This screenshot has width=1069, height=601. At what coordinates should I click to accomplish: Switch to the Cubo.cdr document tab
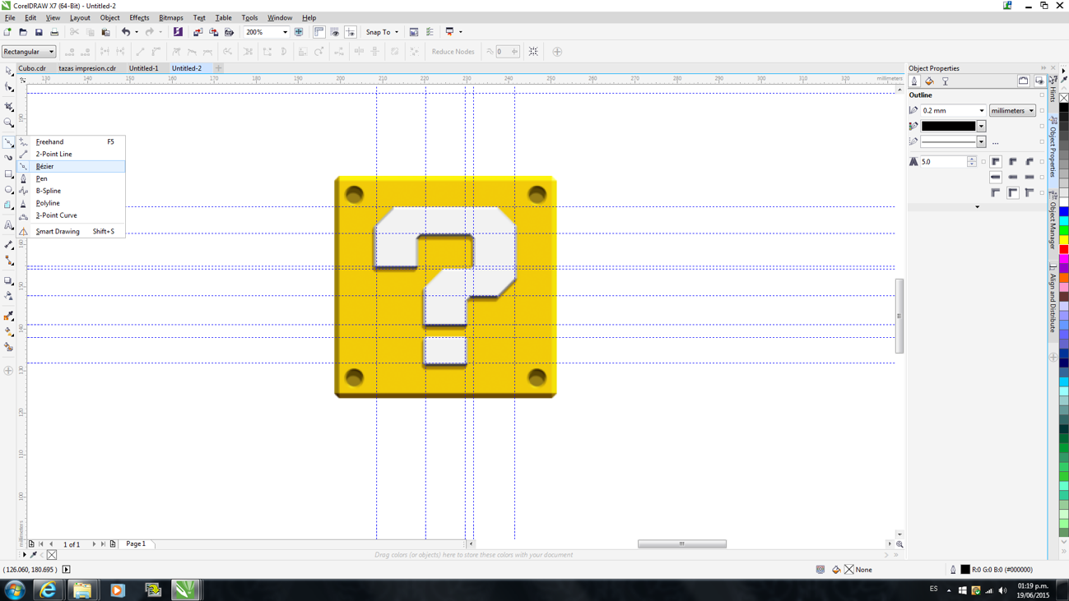(31, 68)
